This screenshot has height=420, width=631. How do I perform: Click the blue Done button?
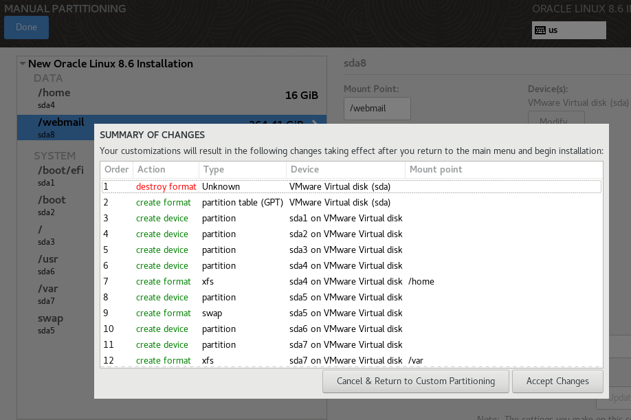(26, 27)
